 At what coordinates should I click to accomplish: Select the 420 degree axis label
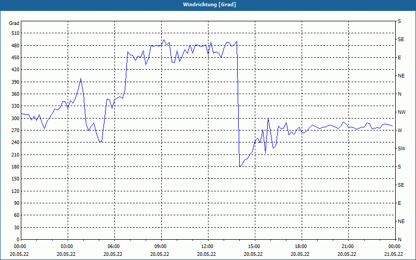(16, 70)
